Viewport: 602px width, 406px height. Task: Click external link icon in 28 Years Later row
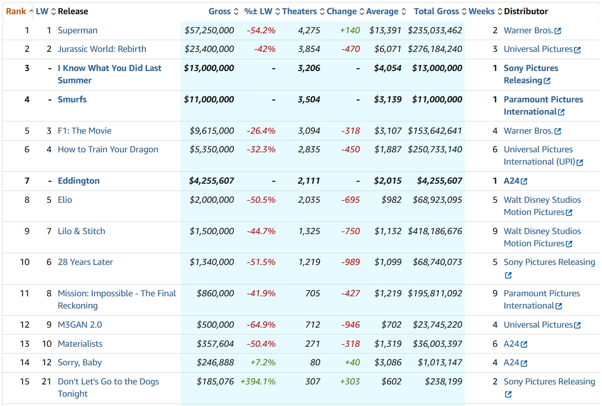tap(508, 275)
